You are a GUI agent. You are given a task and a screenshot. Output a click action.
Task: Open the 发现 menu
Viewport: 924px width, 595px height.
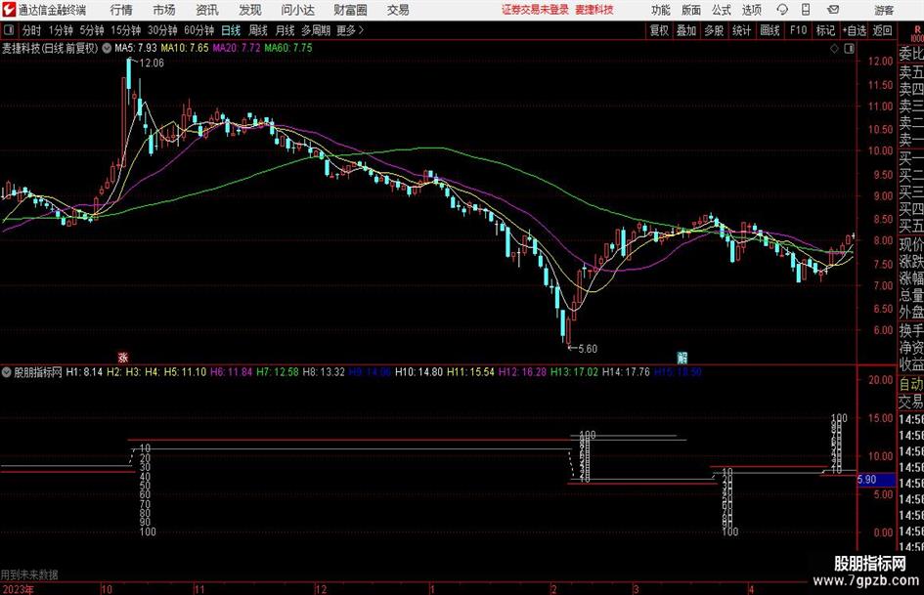coord(250,10)
